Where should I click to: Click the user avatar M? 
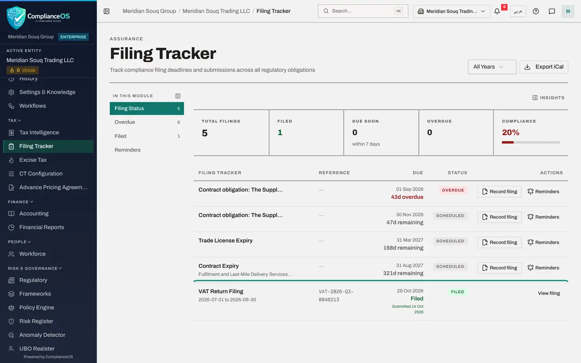click(x=568, y=11)
